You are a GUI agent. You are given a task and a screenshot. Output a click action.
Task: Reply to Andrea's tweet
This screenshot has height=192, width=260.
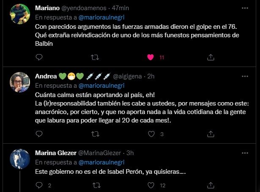(39, 134)
